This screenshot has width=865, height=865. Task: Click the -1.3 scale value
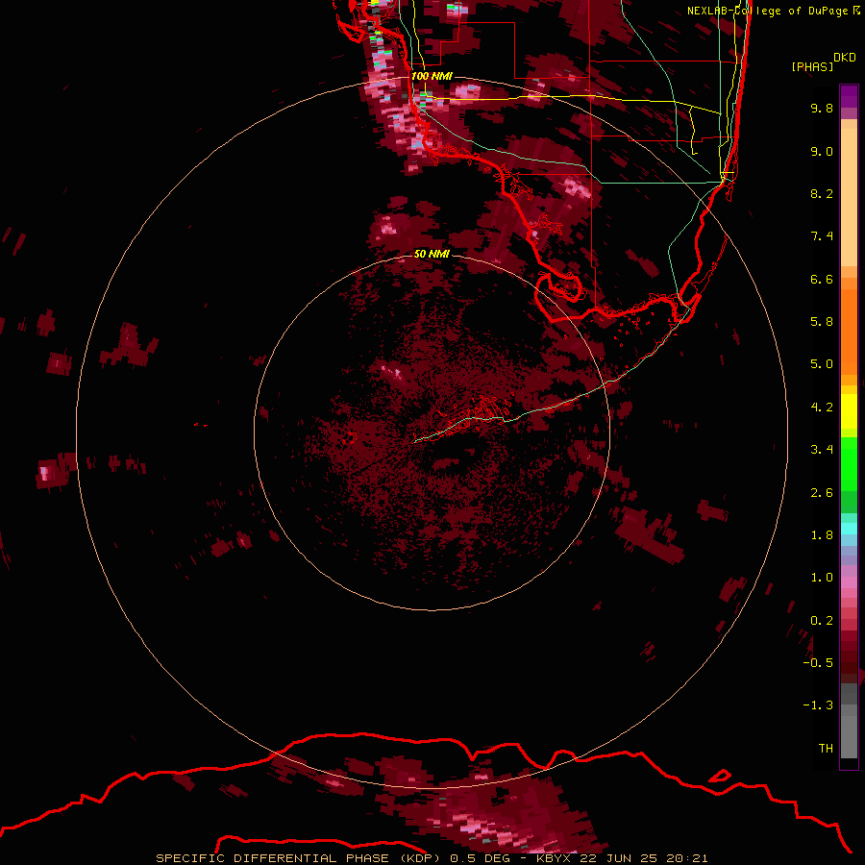[818, 705]
